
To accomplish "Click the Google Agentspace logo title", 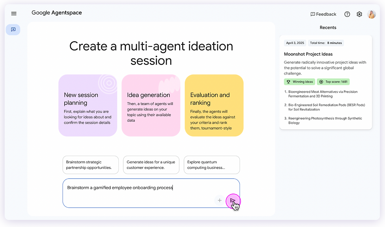I will pos(57,13).
